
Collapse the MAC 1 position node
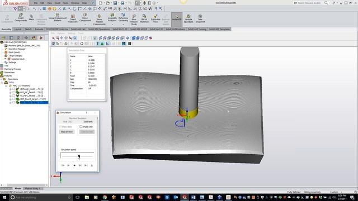click(x=6, y=86)
